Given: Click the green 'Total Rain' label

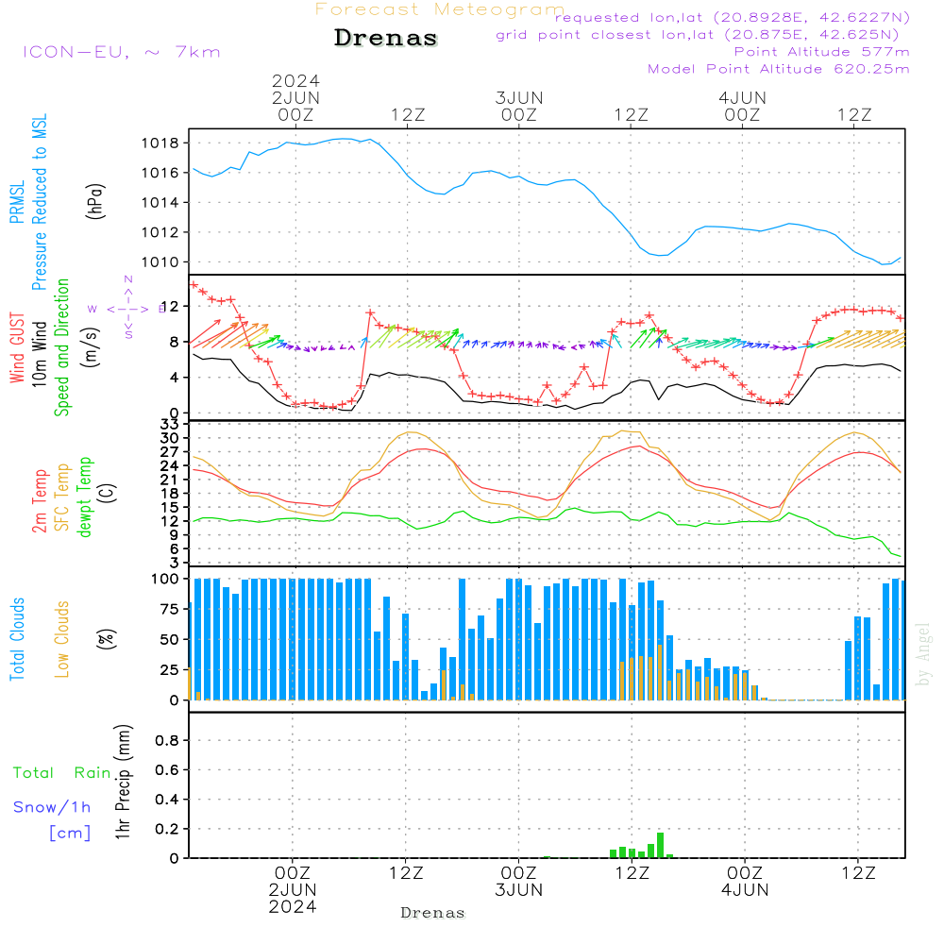Looking at the screenshot, I should [62, 773].
